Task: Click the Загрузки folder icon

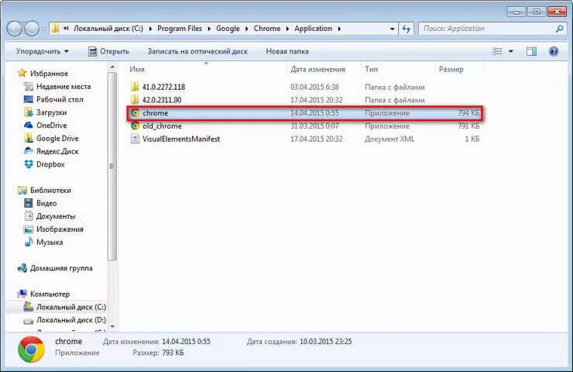Action: point(29,112)
